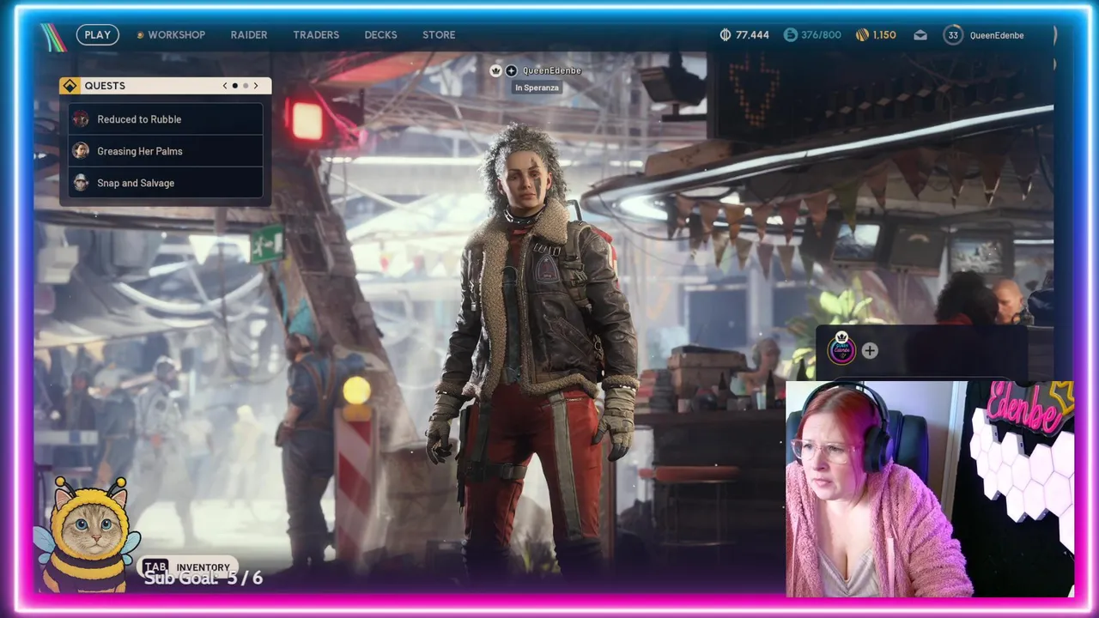Open the RAIDER tab
This screenshot has height=618, width=1099.
click(249, 35)
